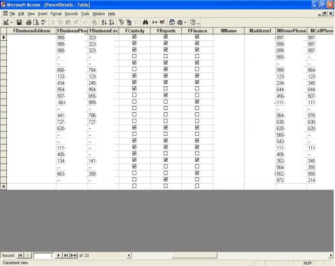This screenshot has width=335, height=266.
Task: Click the Print icon
Action: (28, 22)
